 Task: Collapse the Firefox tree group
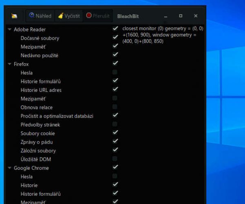(9, 64)
